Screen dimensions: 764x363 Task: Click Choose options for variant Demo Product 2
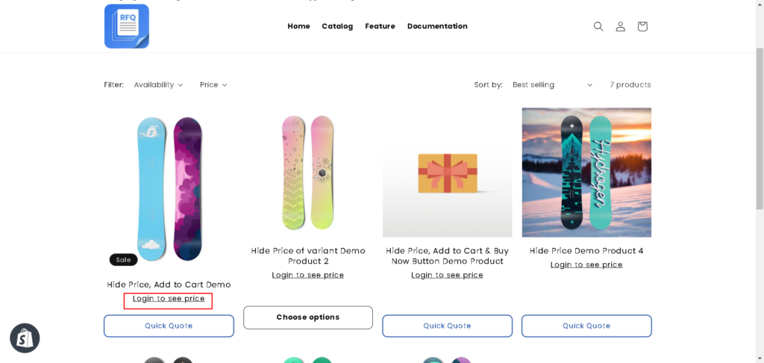pyautogui.click(x=308, y=317)
